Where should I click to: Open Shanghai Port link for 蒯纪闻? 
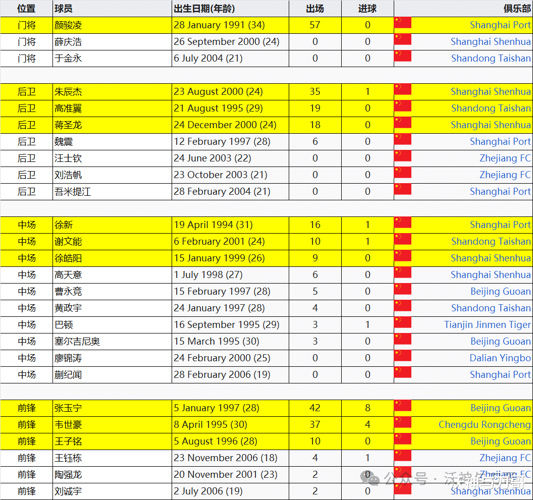coord(500,375)
